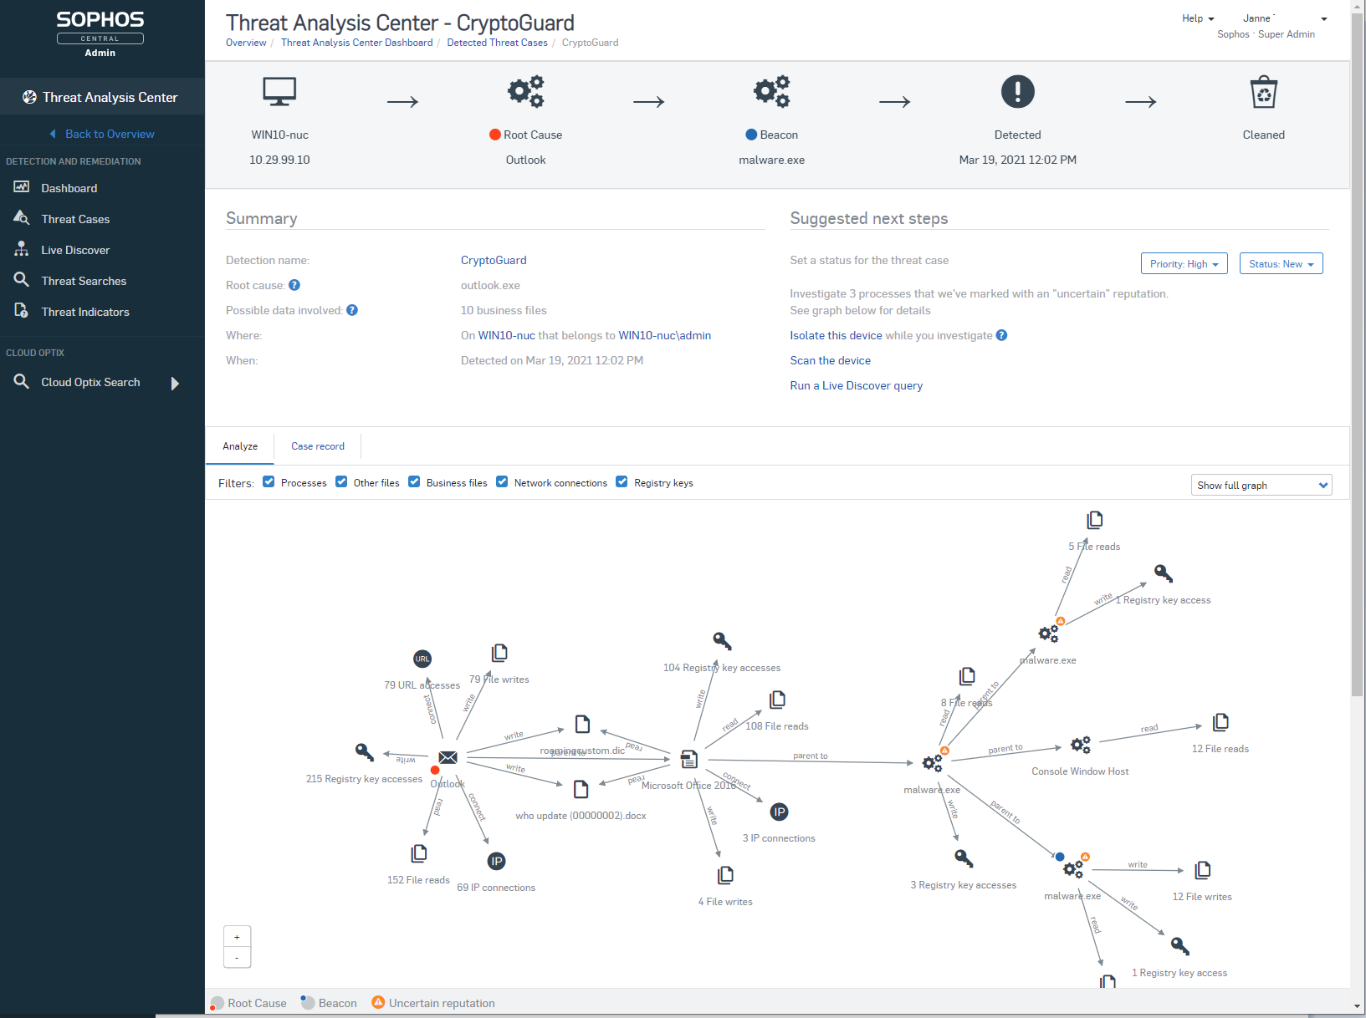Uncheck the Network connections filter
This screenshot has width=1366, height=1018.
502,481
